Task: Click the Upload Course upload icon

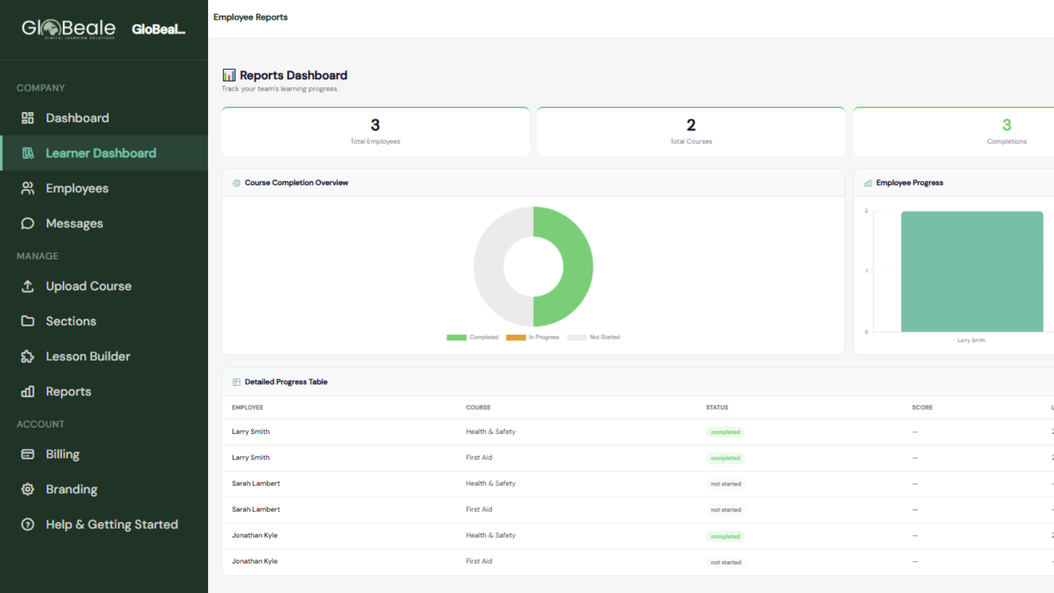Action: pos(27,286)
